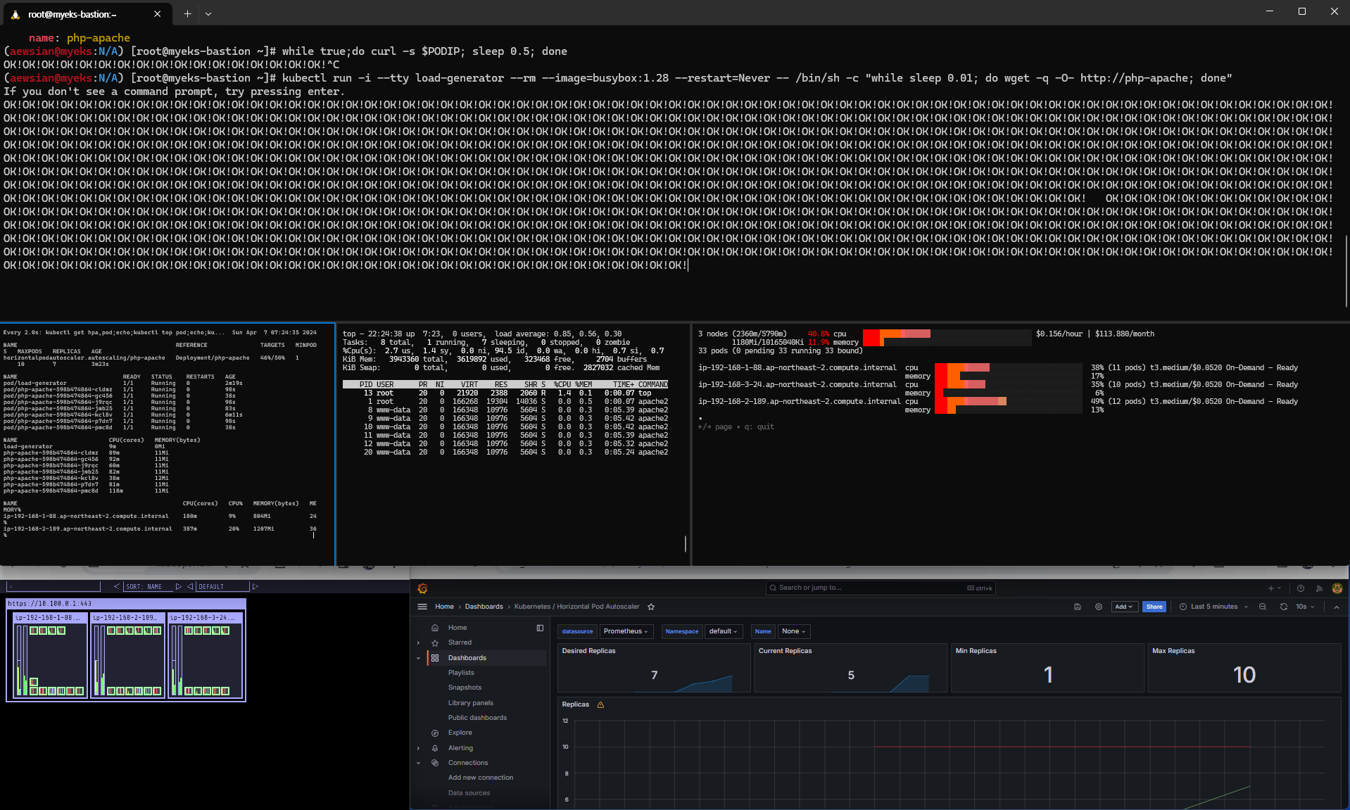This screenshot has width=1350, height=810.
Task: Click the Tux icon on terminal tab
Action: [15, 14]
